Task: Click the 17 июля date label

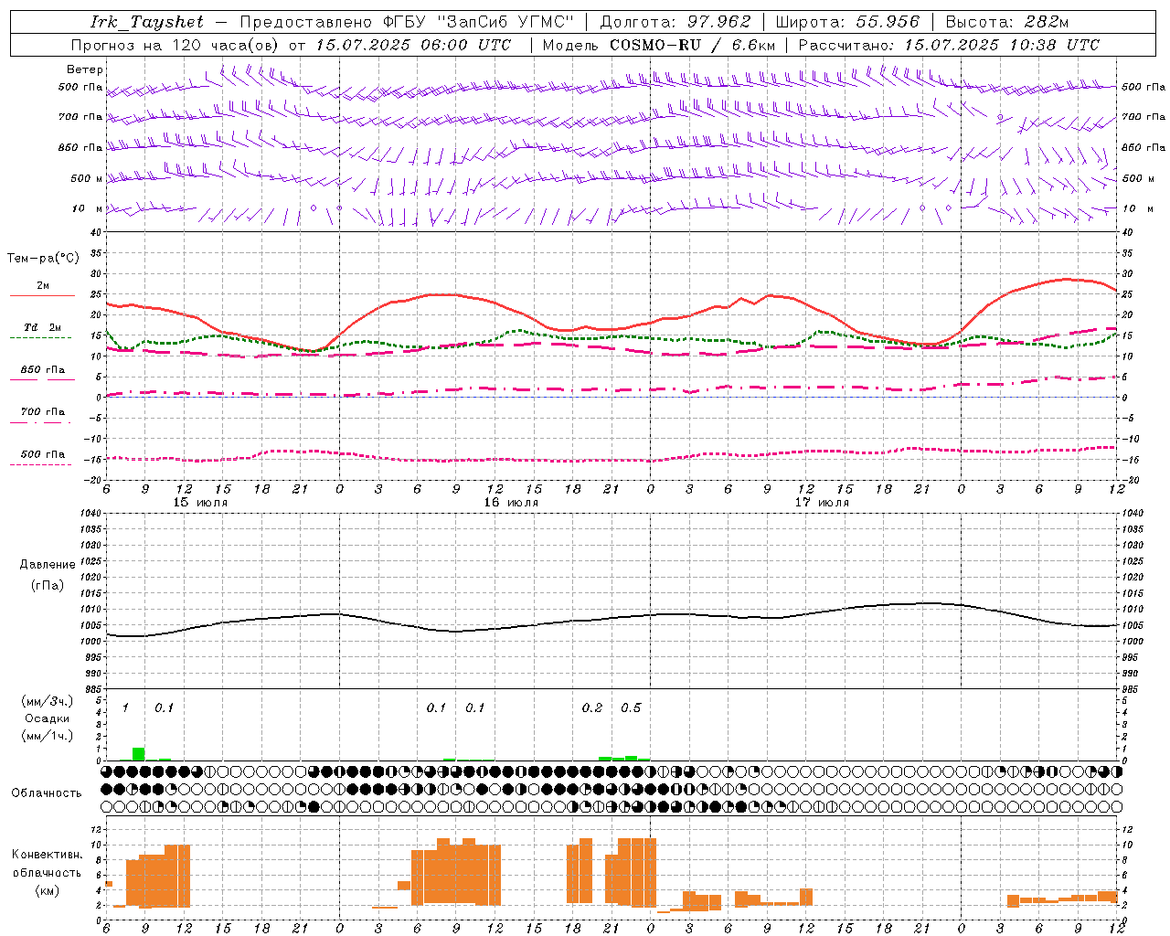Action: tap(822, 503)
